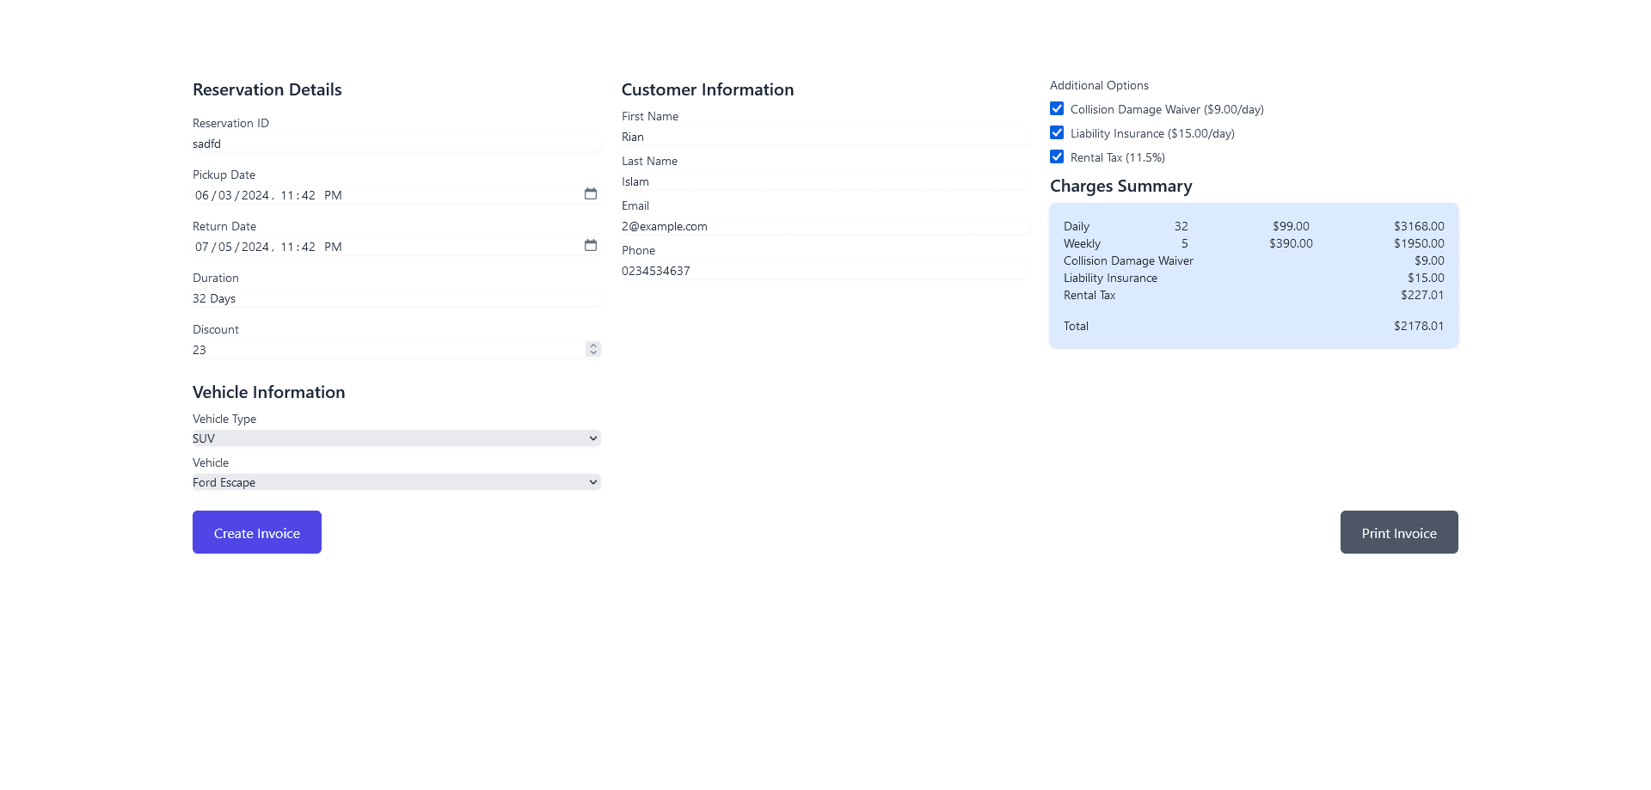The image size is (1651, 790).
Task: Open the Return Date calendar picker icon
Action: click(591, 246)
